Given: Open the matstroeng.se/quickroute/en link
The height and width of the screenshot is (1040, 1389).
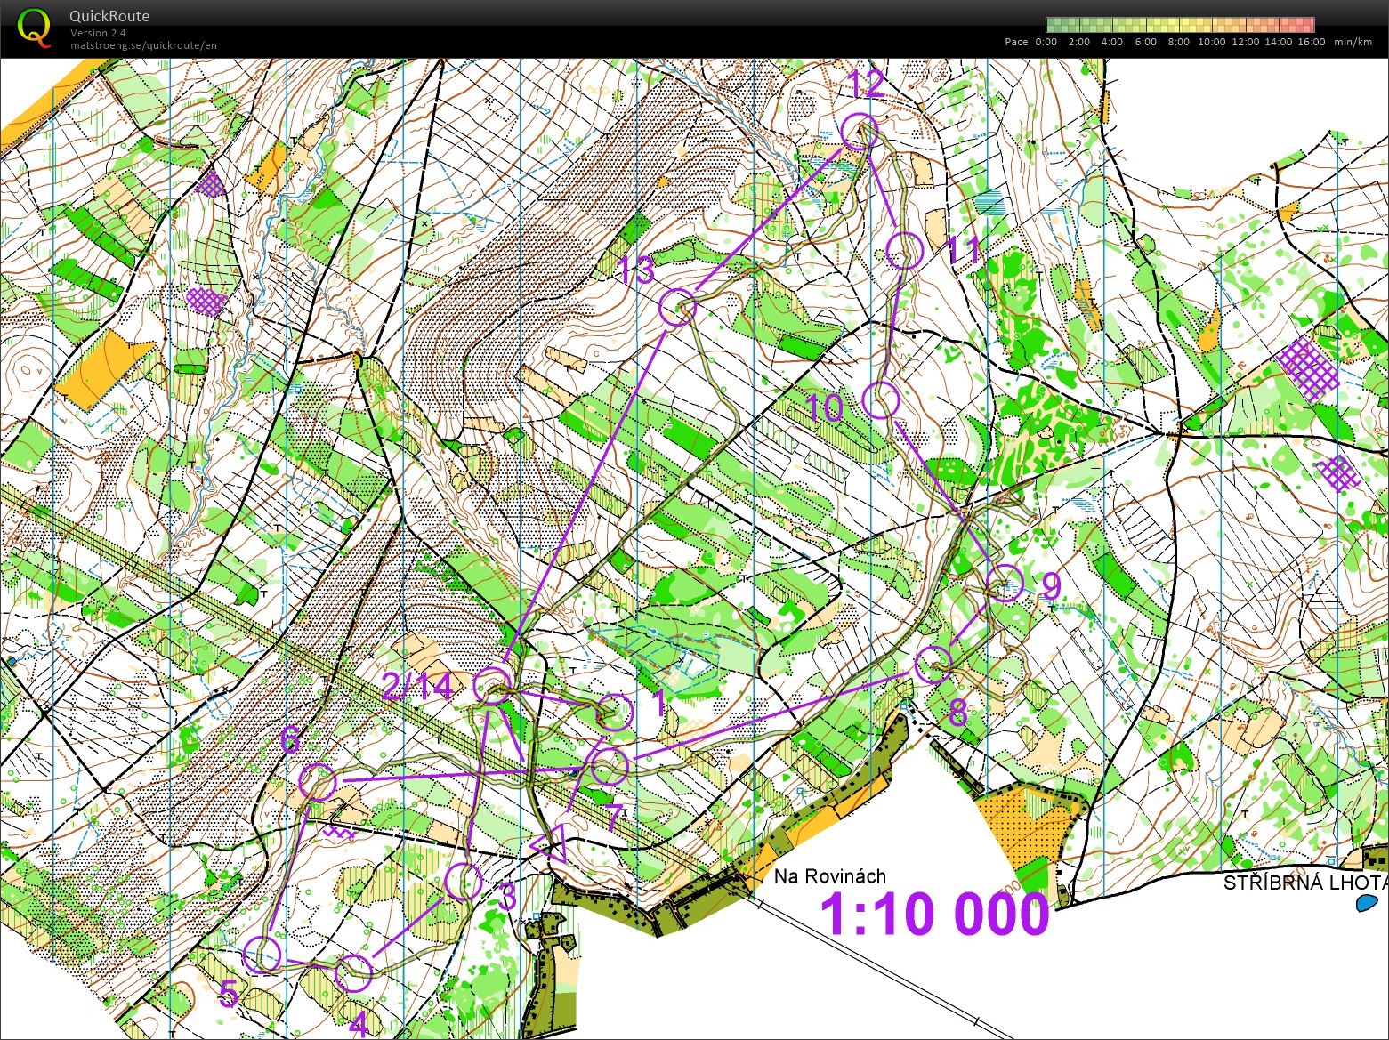Looking at the screenshot, I should [x=143, y=45].
